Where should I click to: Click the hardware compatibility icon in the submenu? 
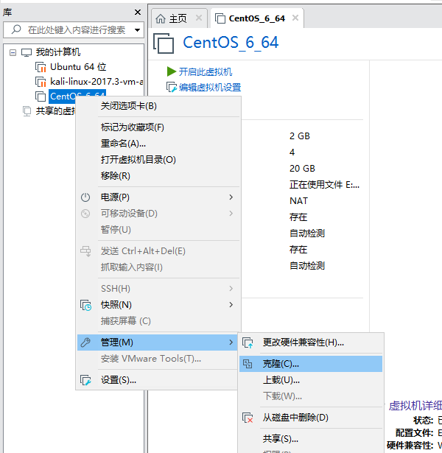[248, 343]
